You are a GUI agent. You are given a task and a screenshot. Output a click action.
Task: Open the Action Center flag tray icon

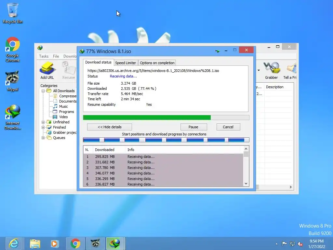point(284,243)
